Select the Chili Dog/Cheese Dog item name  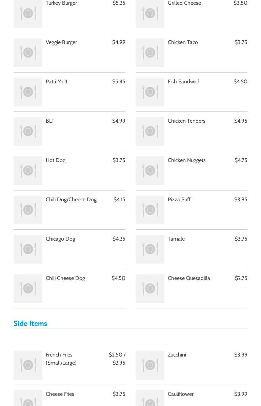tap(71, 200)
